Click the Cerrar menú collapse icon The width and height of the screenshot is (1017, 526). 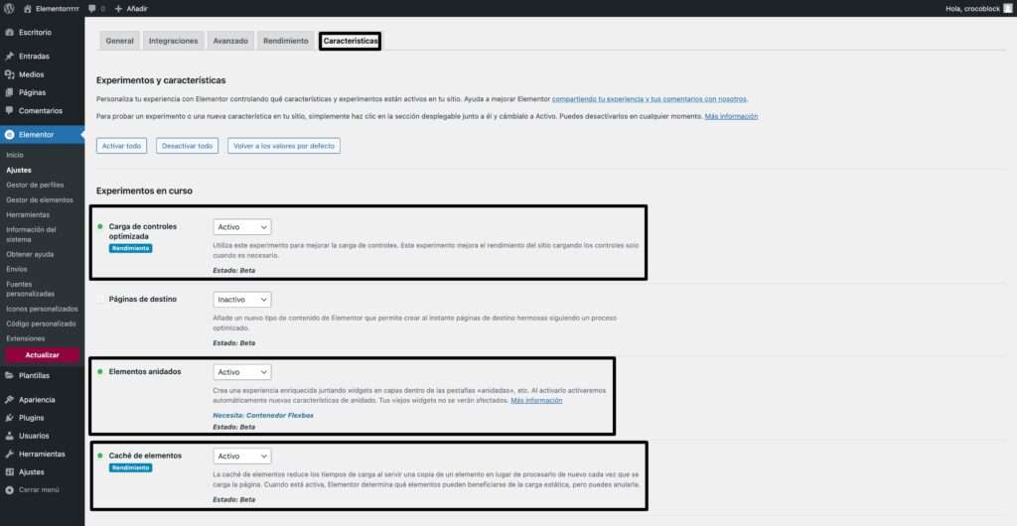[x=9, y=490]
